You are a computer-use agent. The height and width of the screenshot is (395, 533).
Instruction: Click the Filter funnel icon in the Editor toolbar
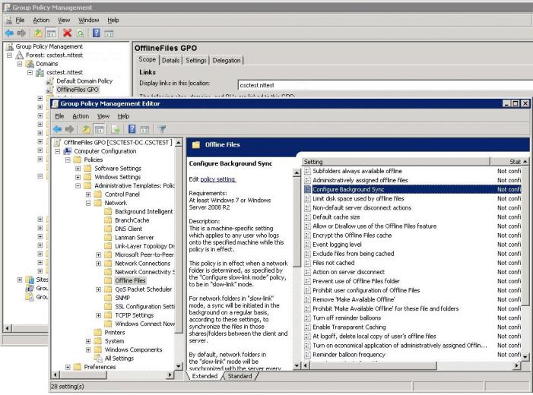[x=162, y=129]
